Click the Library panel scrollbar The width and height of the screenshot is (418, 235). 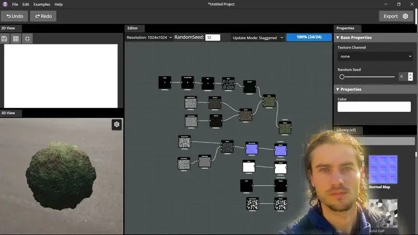pos(416,154)
